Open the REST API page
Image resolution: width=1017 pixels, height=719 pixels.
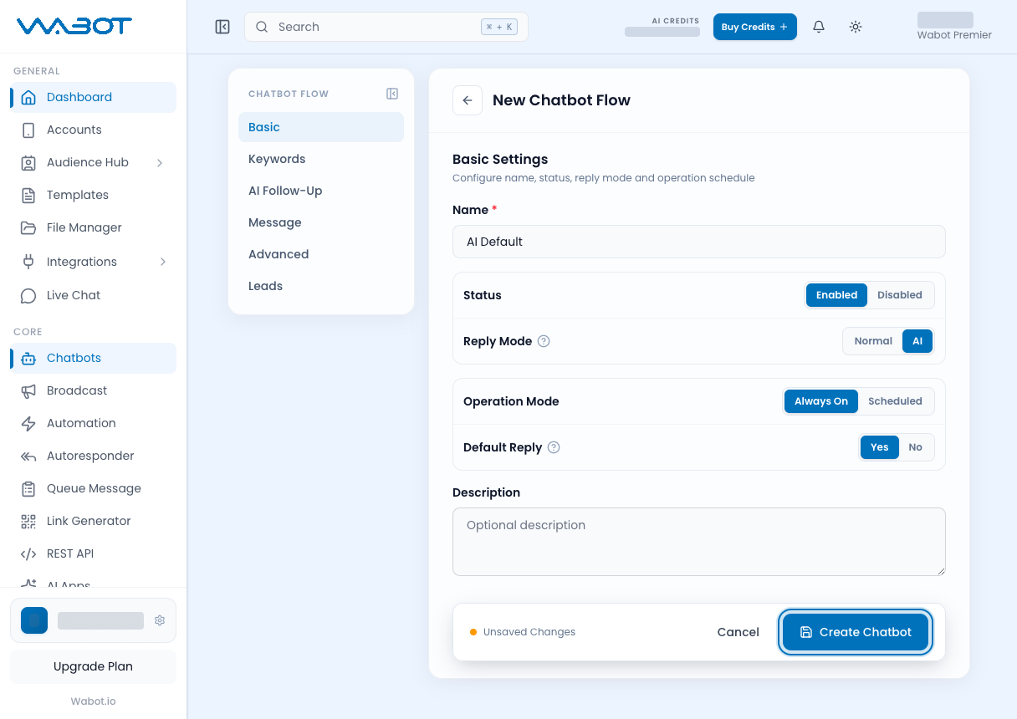[x=94, y=553]
